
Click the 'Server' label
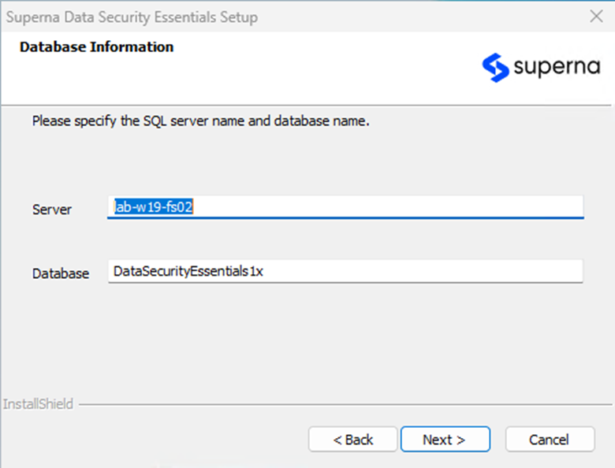pos(52,210)
